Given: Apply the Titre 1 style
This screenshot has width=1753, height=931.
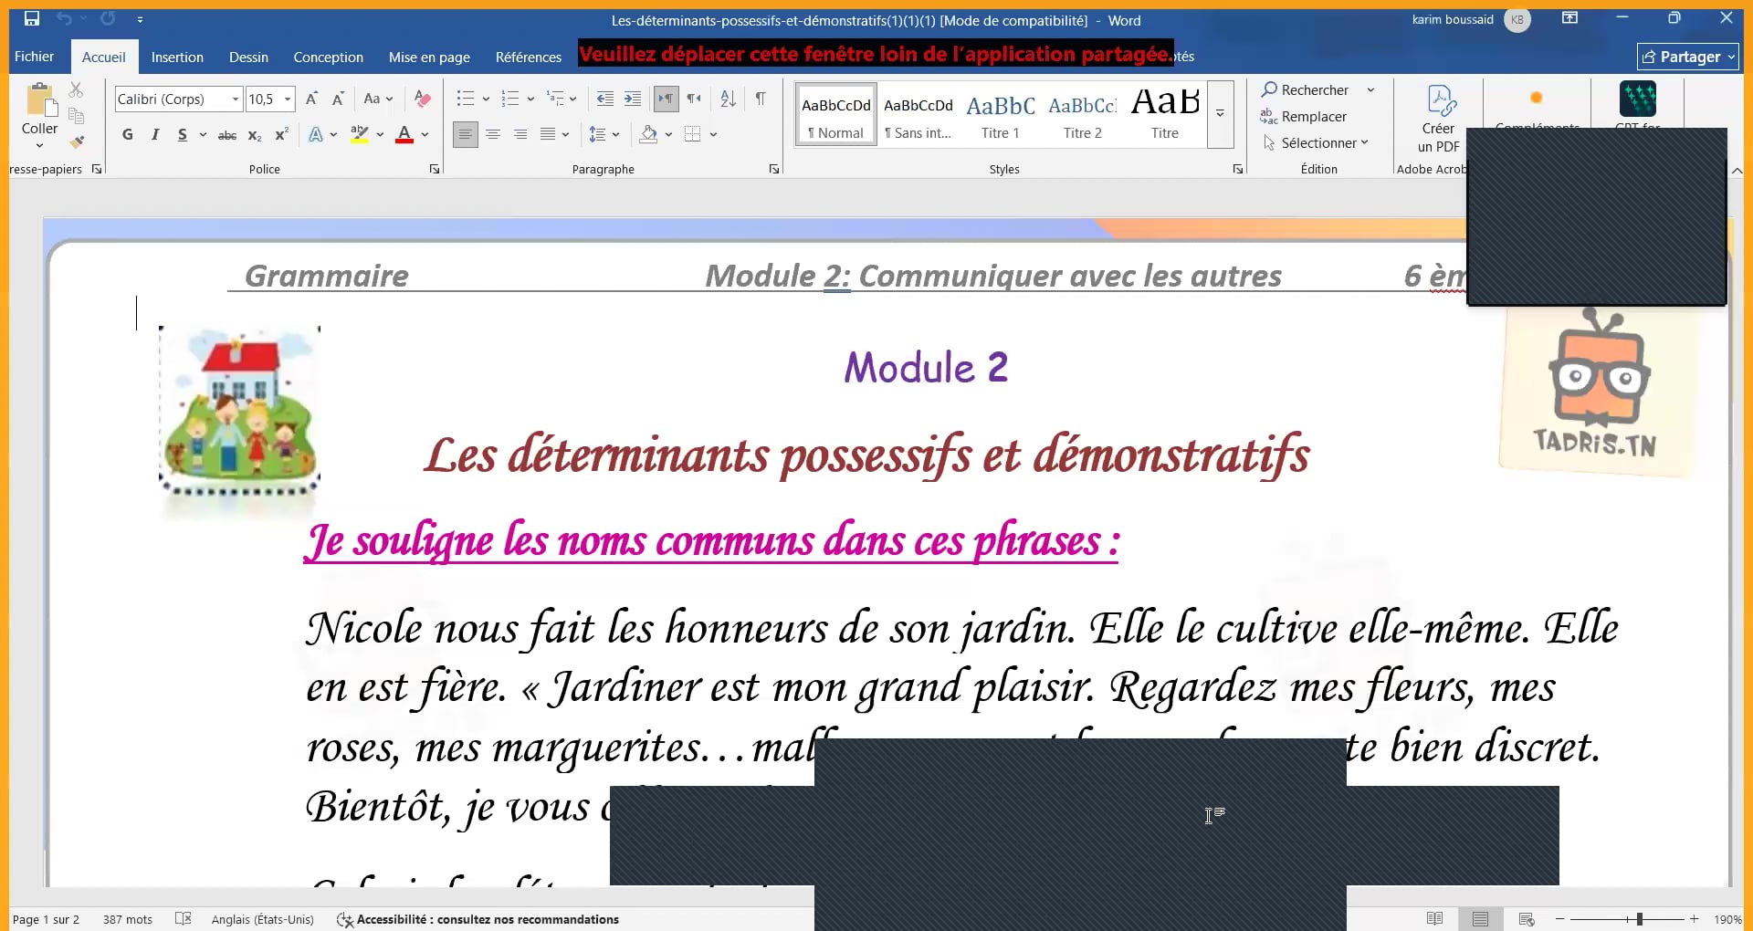Looking at the screenshot, I should (1001, 114).
